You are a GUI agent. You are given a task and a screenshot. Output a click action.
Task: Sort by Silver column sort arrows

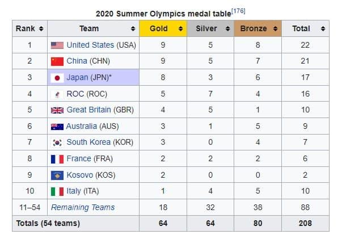click(x=227, y=28)
